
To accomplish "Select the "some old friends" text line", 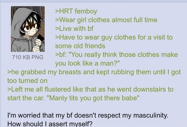I will (80, 46).
